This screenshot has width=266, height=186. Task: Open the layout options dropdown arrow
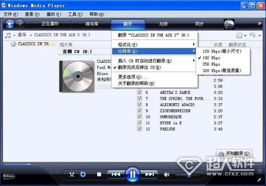click(245, 36)
